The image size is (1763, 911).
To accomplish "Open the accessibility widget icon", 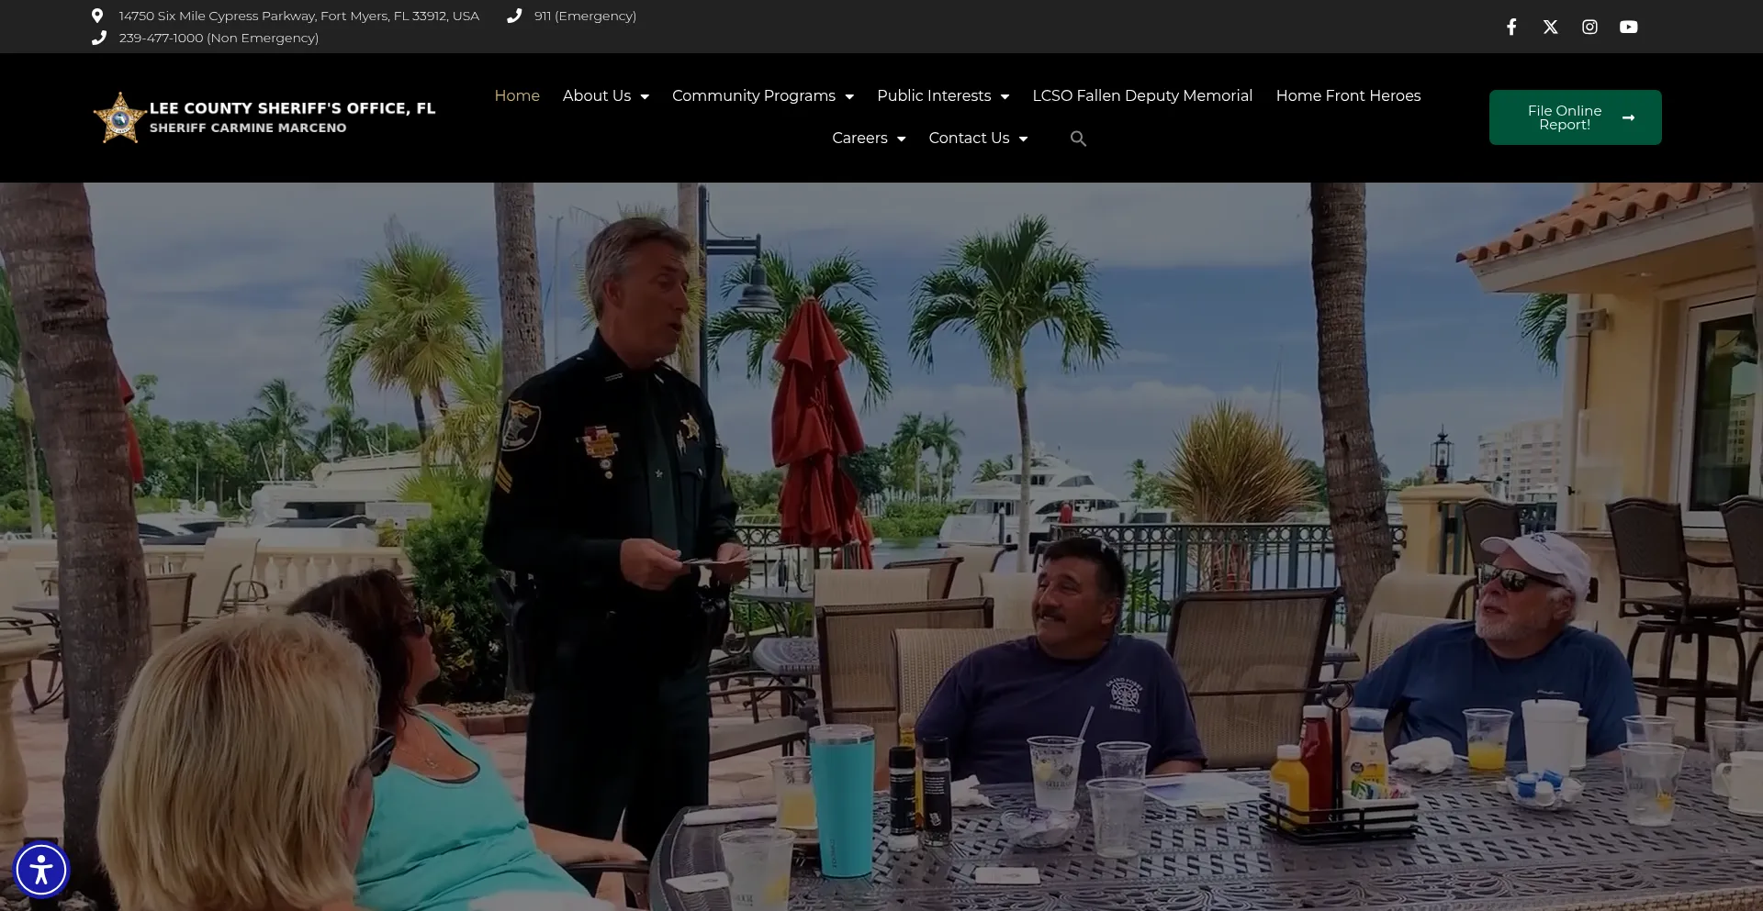I will pyautogui.click(x=41, y=870).
